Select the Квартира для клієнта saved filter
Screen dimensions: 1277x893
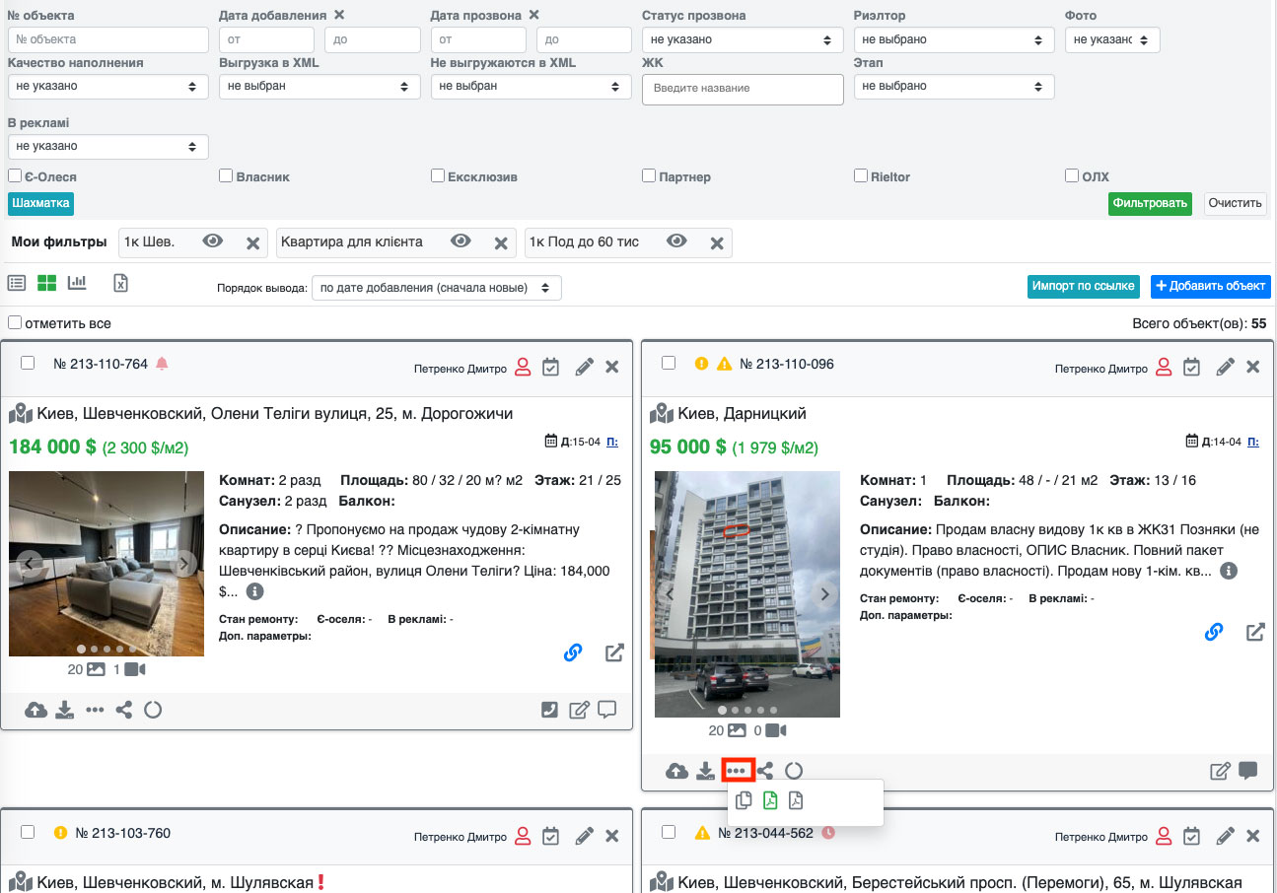352,242
